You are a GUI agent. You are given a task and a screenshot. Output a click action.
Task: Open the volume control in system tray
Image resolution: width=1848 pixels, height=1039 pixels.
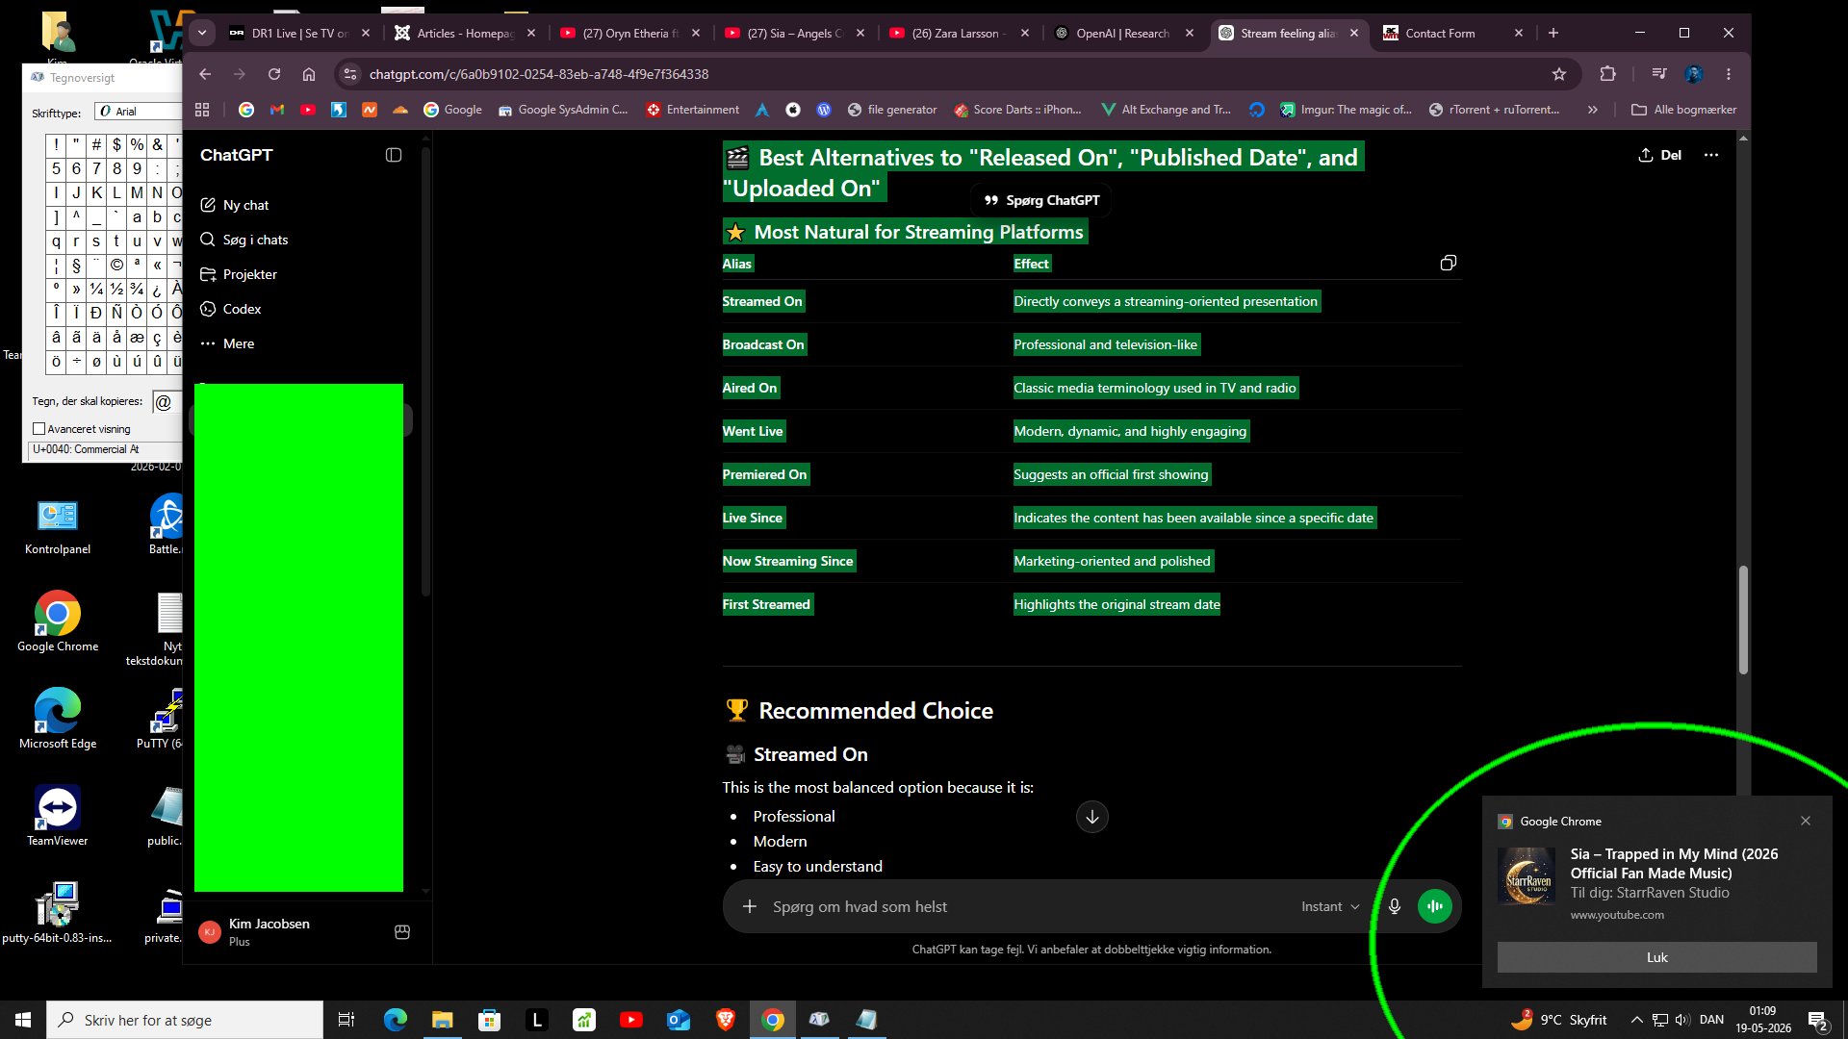(1682, 1020)
